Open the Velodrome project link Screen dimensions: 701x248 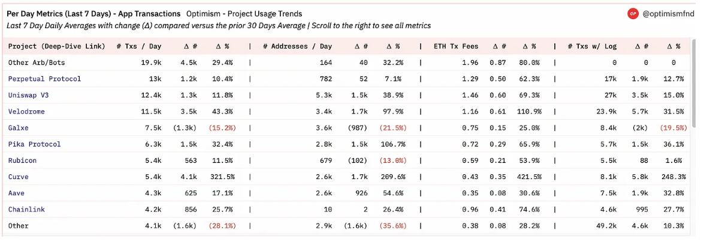tap(26, 111)
